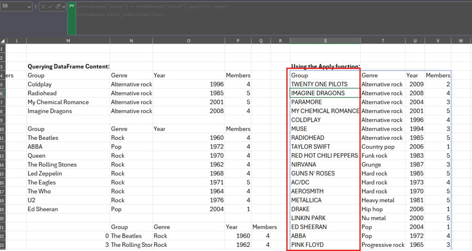Click the 'Nu metal' genre cell
472x251 pixels.
383,218
